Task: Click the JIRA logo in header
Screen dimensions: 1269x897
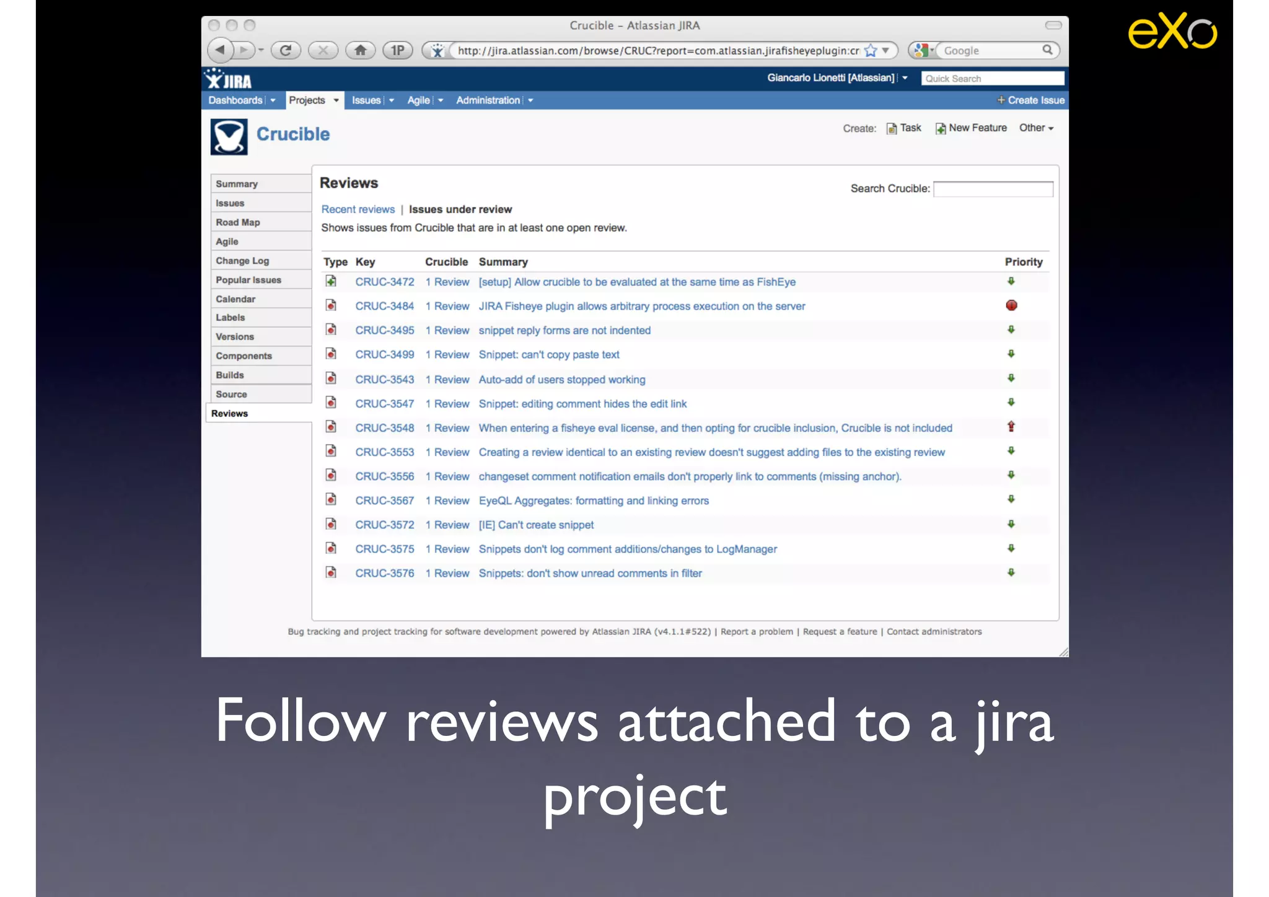Action: 228,80
